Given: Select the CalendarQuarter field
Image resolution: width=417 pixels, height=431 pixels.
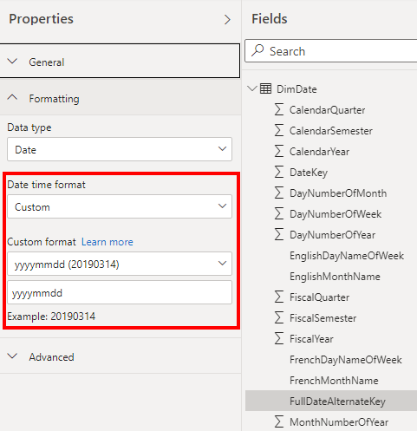Looking at the screenshot, I should click(327, 110).
